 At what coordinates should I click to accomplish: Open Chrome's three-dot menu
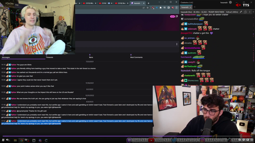pyautogui.click(x=177, y=8)
